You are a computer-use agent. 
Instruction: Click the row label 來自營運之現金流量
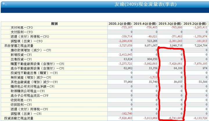(x=19, y=46)
